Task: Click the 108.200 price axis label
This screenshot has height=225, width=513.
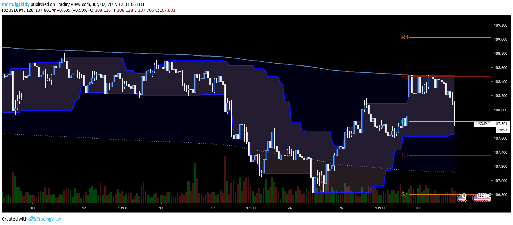Action: (x=500, y=96)
